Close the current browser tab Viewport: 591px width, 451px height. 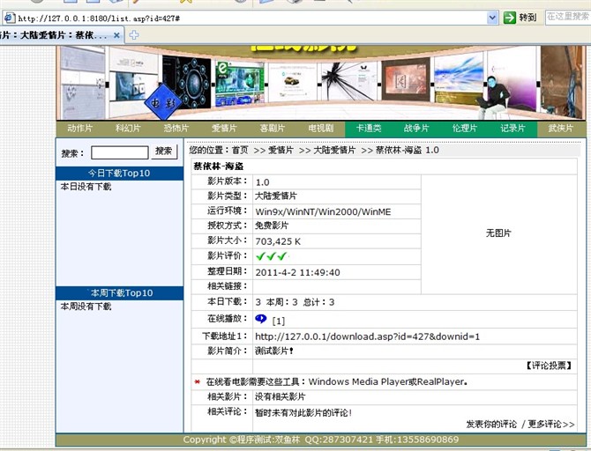click(x=116, y=35)
